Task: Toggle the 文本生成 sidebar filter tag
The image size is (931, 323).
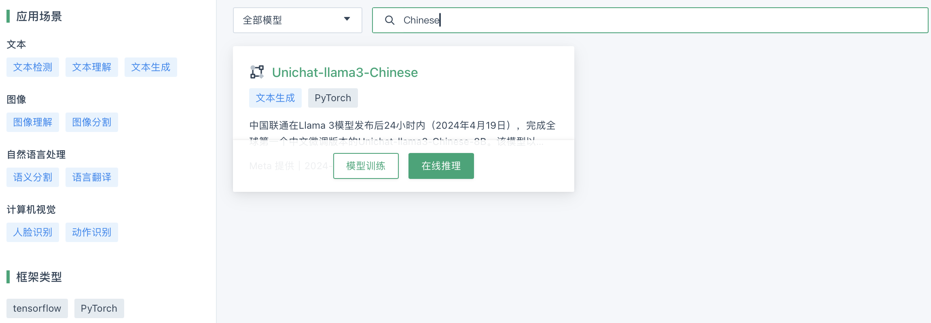Action: click(x=151, y=67)
